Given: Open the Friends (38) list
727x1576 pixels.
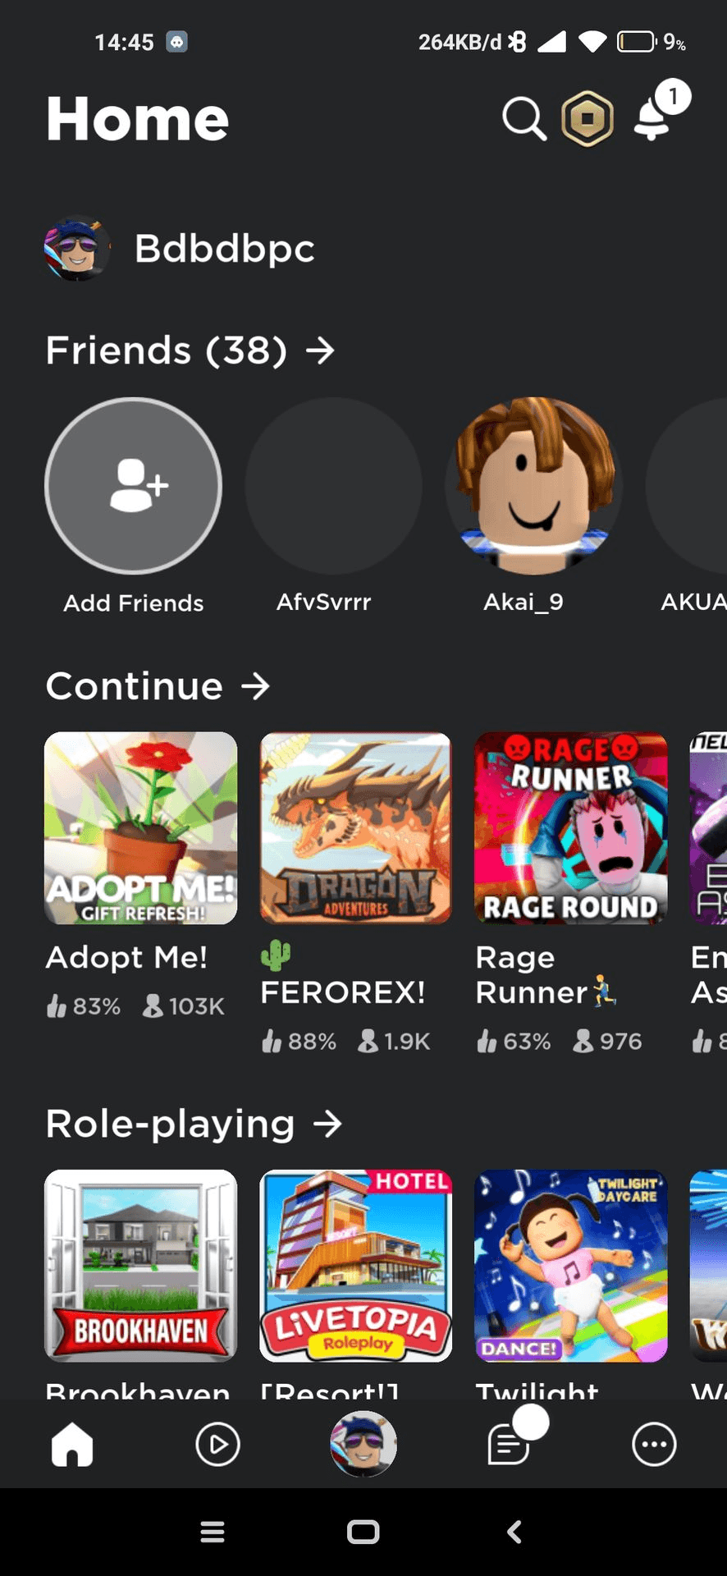Looking at the screenshot, I should coord(190,350).
